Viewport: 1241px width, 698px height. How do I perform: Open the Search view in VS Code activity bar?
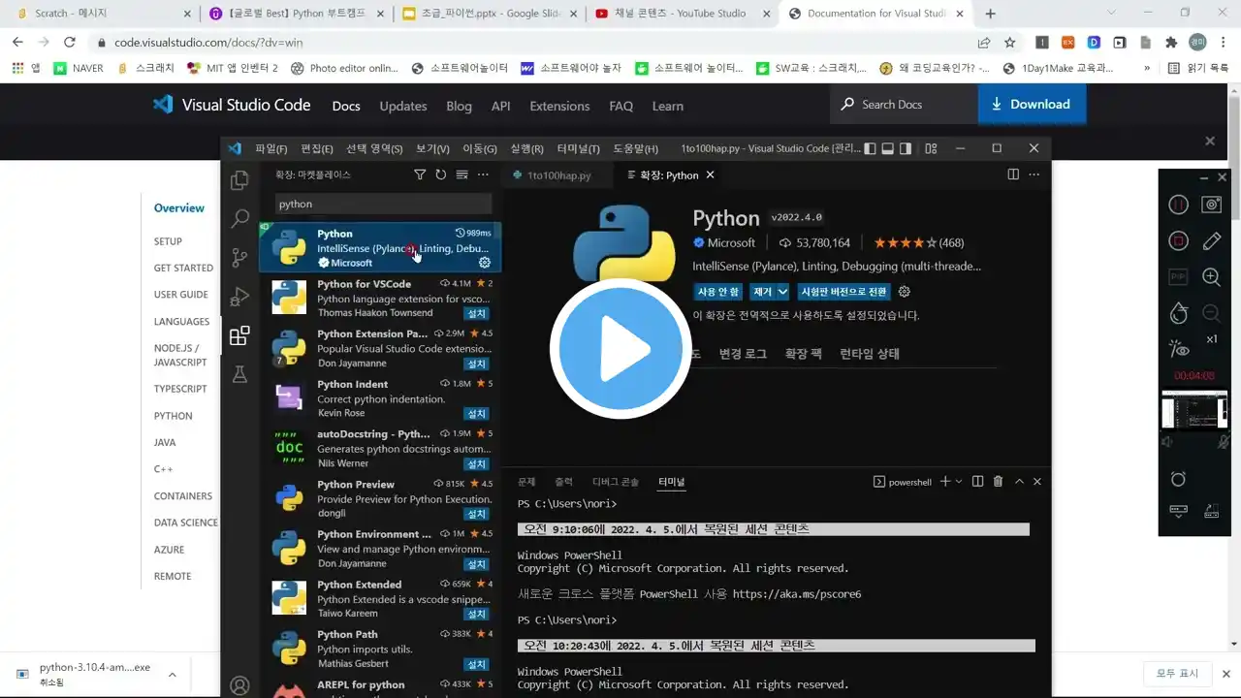tap(239, 219)
